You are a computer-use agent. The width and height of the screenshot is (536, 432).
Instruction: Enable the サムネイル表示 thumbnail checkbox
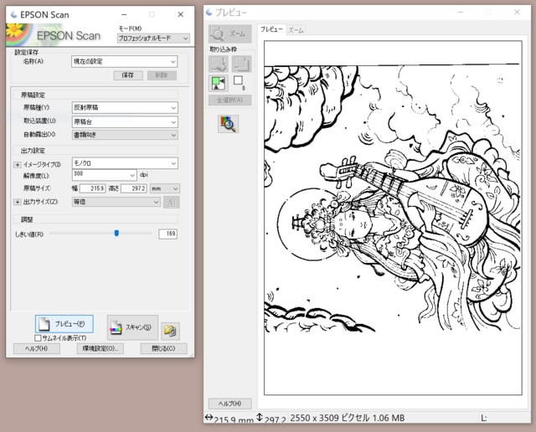coord(38,337)
